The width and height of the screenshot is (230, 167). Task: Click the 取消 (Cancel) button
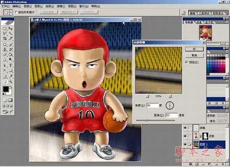(194, 55)
